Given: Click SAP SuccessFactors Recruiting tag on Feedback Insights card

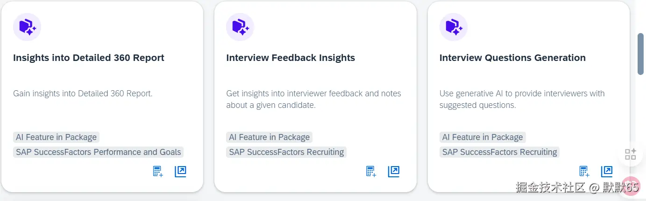Looking at the screenshot, I should (x=286, y=152).
